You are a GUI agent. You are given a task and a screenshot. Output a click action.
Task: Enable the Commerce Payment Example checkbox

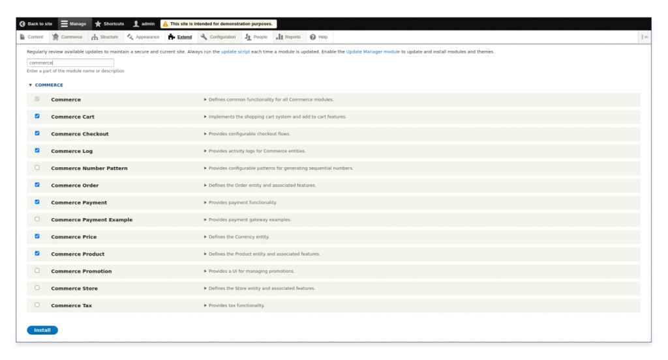37,219
